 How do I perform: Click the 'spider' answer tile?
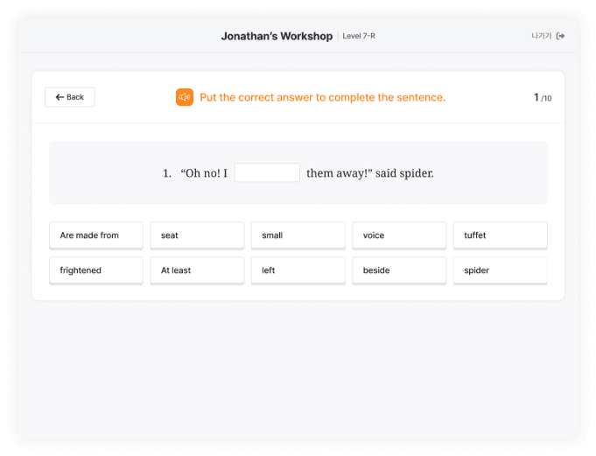[500, 270]
